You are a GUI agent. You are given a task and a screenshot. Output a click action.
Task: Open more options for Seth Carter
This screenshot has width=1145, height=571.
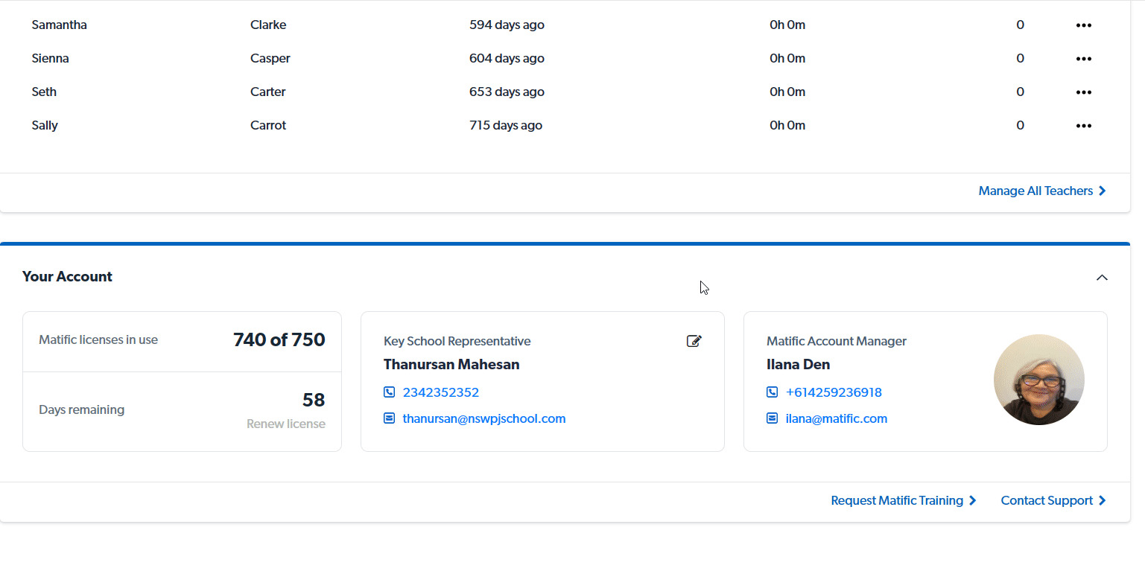click(1083, 92)
